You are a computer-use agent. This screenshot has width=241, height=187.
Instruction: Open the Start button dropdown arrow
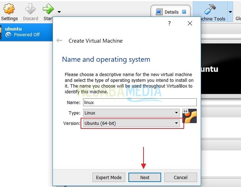click(x=59, y=12)
